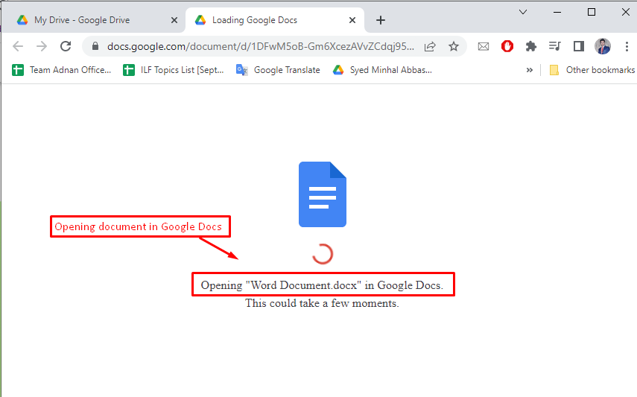
Task: Click the Google Docs file icon
Action: pyautogui.click(x=323, y=194)
